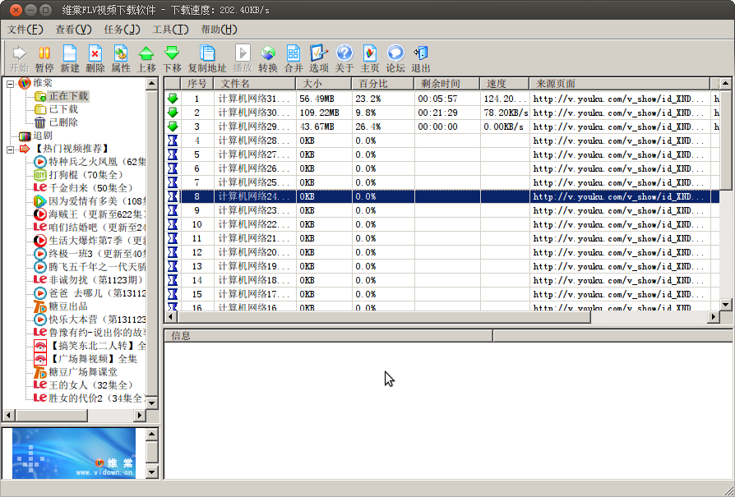
Task: Click the 26.4% percentage cell
Action: point(383,127)
